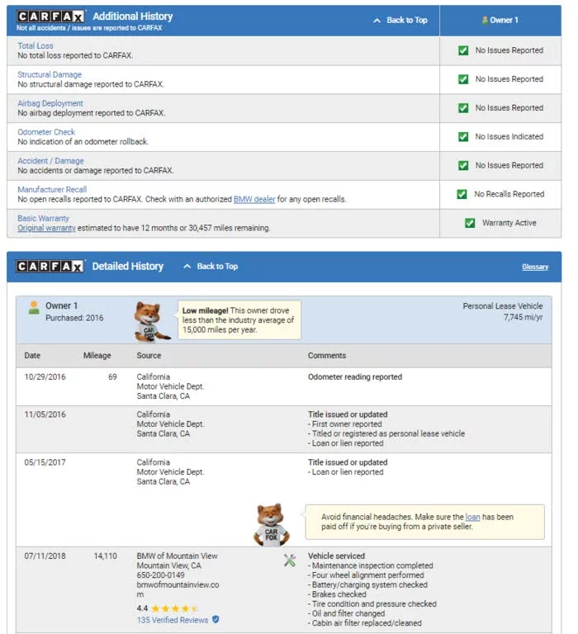The image size is (578, 634).
Task: Click the Odometer Check green checkmark
Action: [462, 137]
